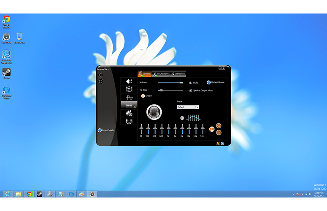This screenshot has height=211, width=327.
Task: Open Internet Explorer from the taskbar
Action: (x=8, y=194)
